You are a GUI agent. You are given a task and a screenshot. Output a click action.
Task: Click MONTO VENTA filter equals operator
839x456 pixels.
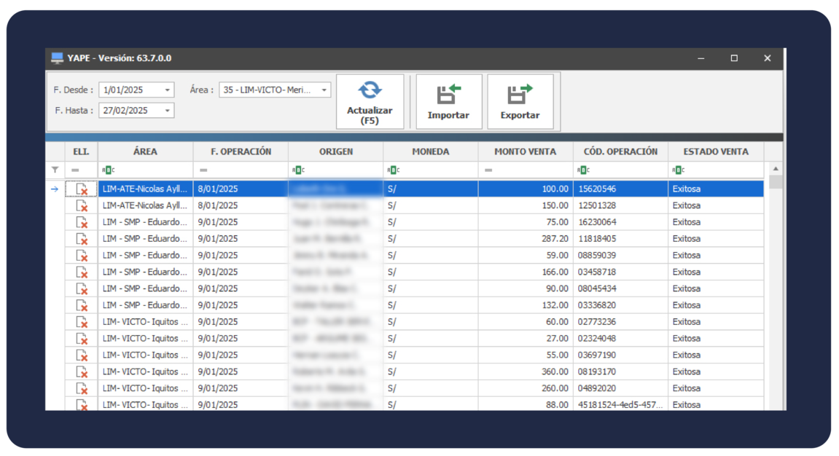coord(488,170)
